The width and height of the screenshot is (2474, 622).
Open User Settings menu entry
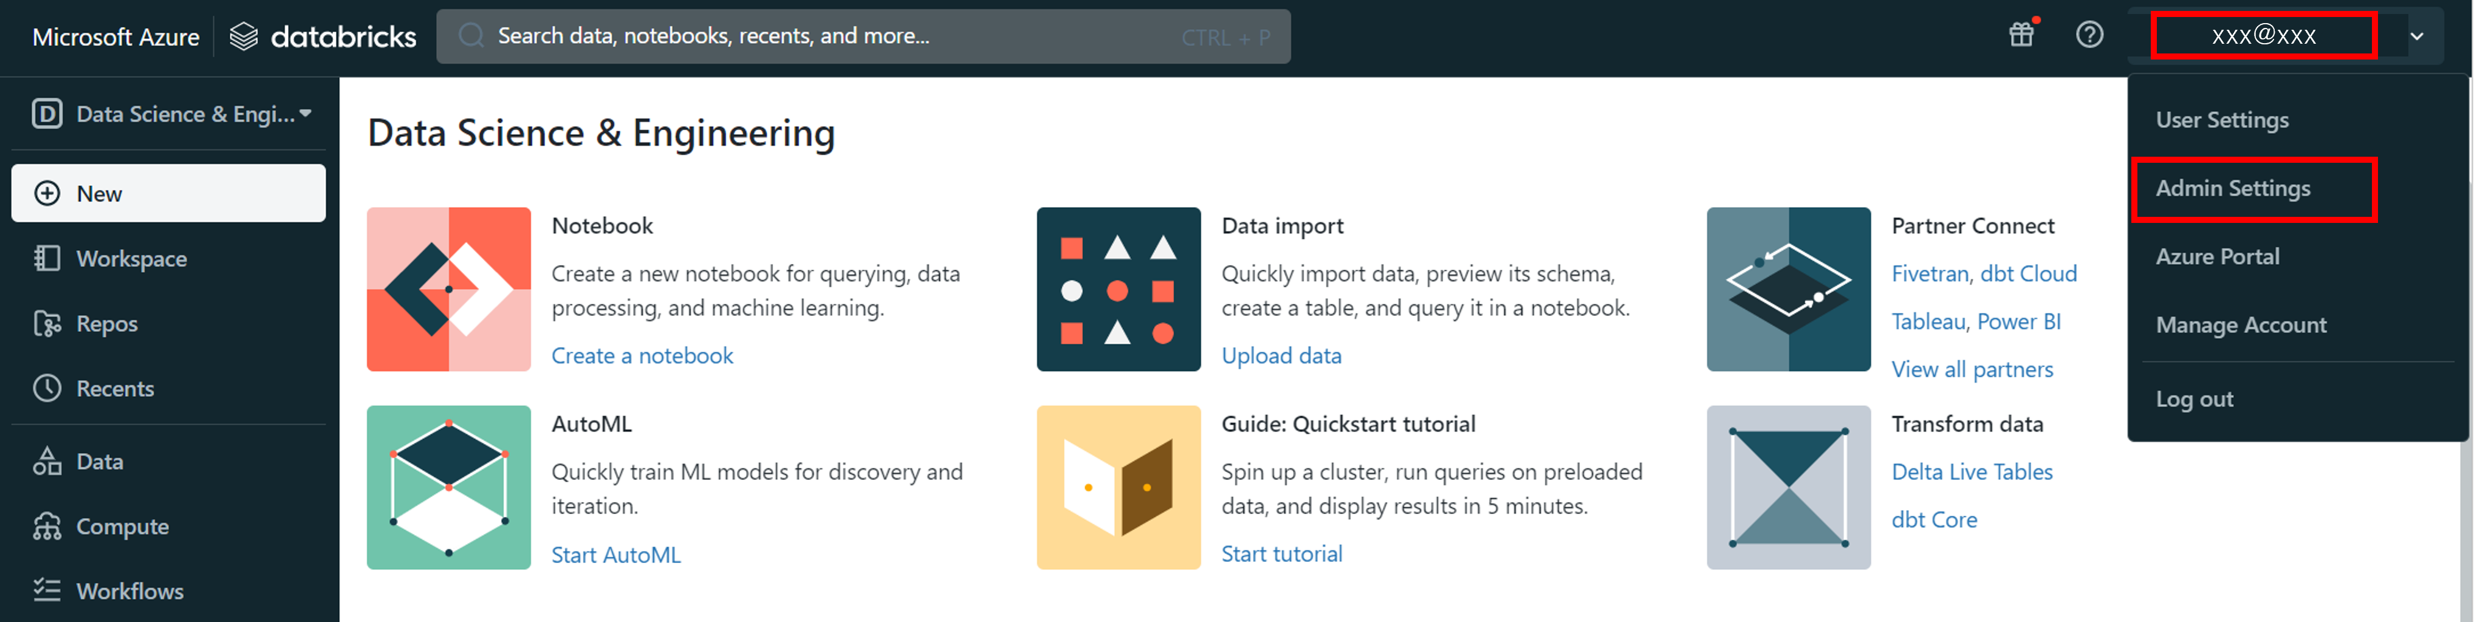point(2221,120)
